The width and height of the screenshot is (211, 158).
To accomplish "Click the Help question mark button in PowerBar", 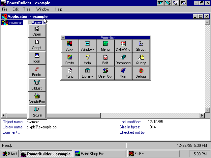I will tap(88, 60).
